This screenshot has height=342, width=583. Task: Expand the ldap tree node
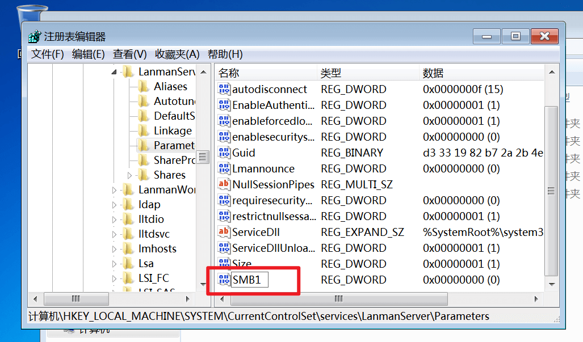click(x=114, y=205)
